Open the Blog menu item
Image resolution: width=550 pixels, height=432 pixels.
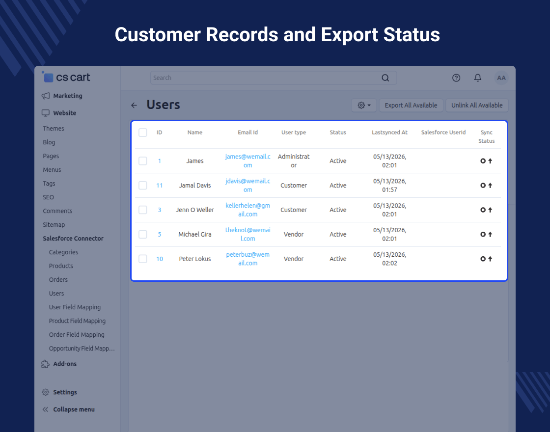tap(49, 142)
